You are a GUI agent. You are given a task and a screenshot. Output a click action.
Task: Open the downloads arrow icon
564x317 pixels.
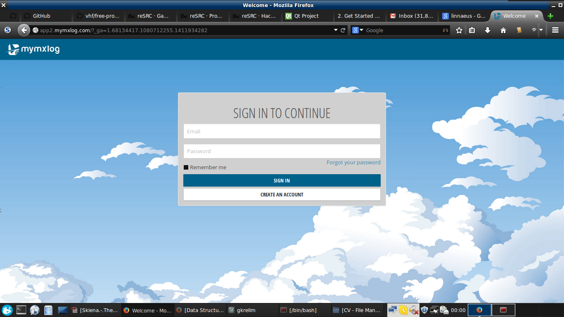pos(487,30)
